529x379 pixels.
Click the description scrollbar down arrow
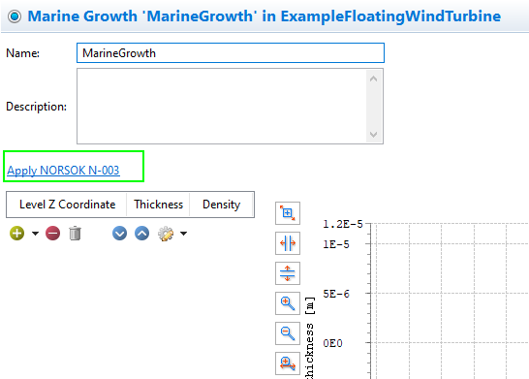click(x=373, y=135)
